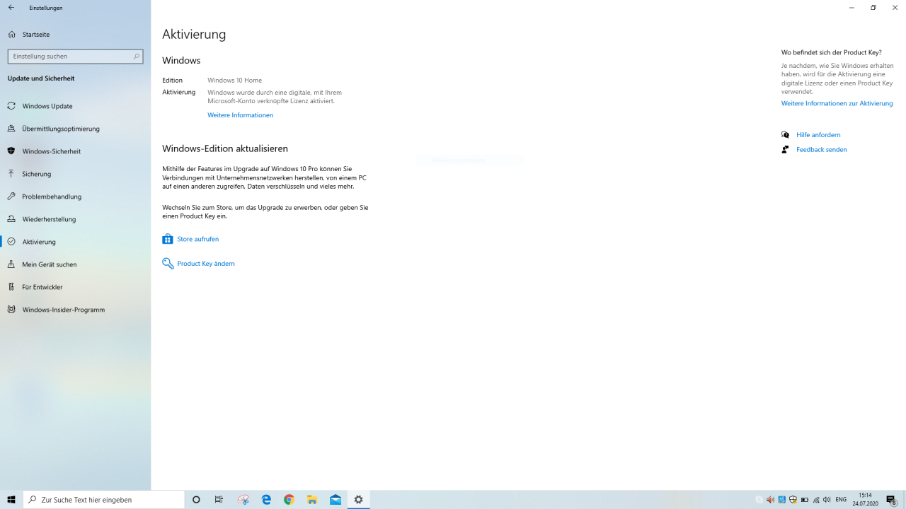The image size is (906, 509).
Task: Launch Microsoft Edge from taskbar
Action: pos(266,500)
